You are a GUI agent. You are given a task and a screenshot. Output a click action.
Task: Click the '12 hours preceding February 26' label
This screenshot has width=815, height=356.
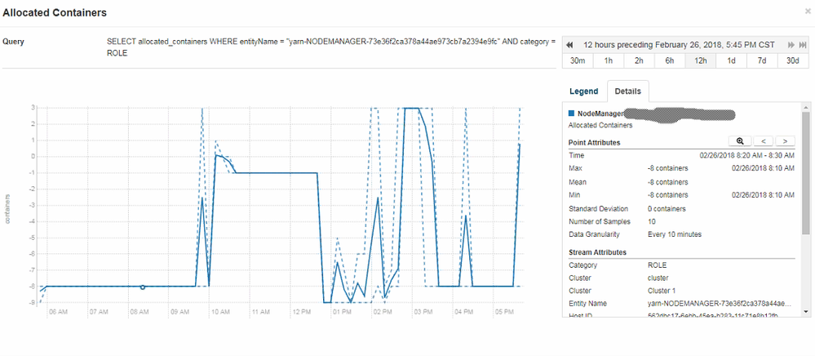click(x=679, y=45)
